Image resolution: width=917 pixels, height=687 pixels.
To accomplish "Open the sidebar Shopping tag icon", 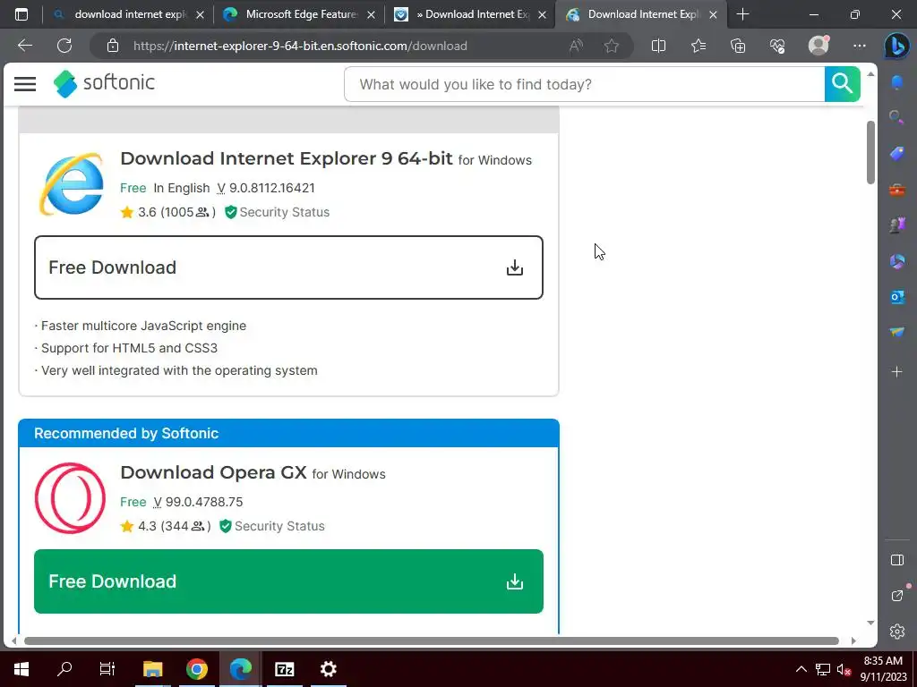I will (x=896, y=153).
